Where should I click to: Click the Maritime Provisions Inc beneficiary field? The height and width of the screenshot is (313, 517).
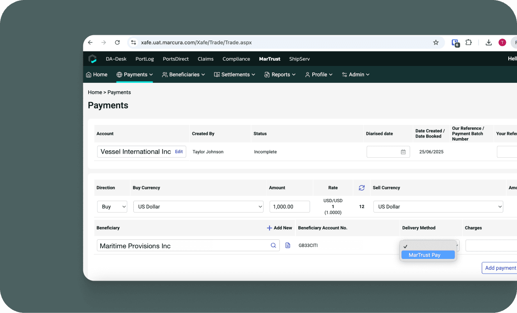[188, 245]
